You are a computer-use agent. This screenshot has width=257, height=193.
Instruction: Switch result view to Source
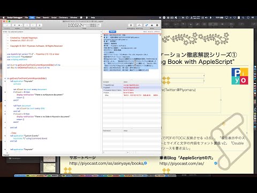click(150, 32)
